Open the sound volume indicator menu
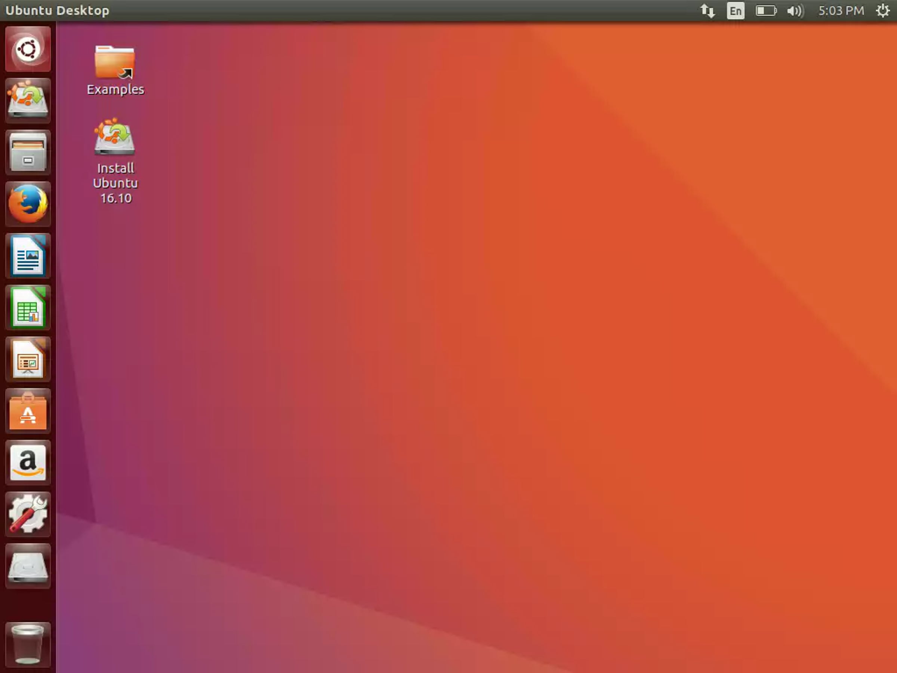Viewport: 897px width, 673px height. click(x=795, y=10)
